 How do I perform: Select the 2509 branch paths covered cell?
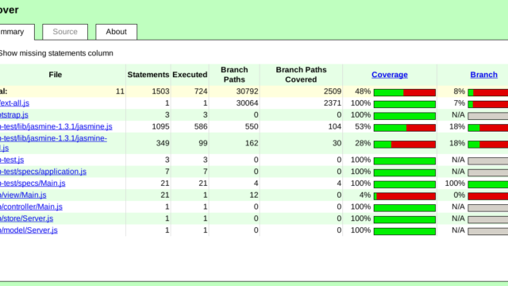[301, 91]
